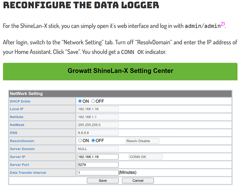Click the (Minutes) unit text
The image size is (244, 190).
127,173
